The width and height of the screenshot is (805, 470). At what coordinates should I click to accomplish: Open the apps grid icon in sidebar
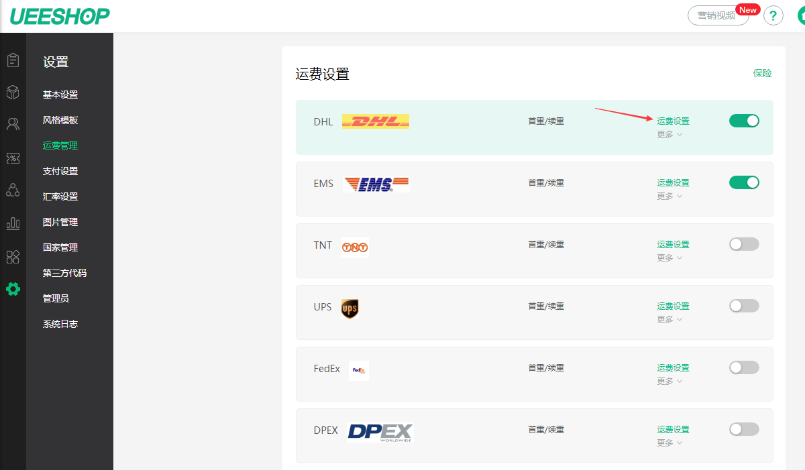(13, 257)
